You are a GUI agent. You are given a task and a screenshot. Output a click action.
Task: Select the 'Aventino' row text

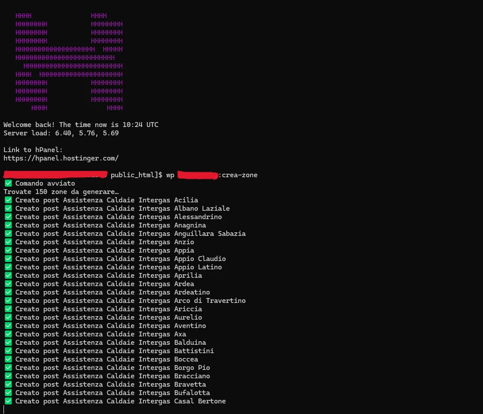point(111,326)
